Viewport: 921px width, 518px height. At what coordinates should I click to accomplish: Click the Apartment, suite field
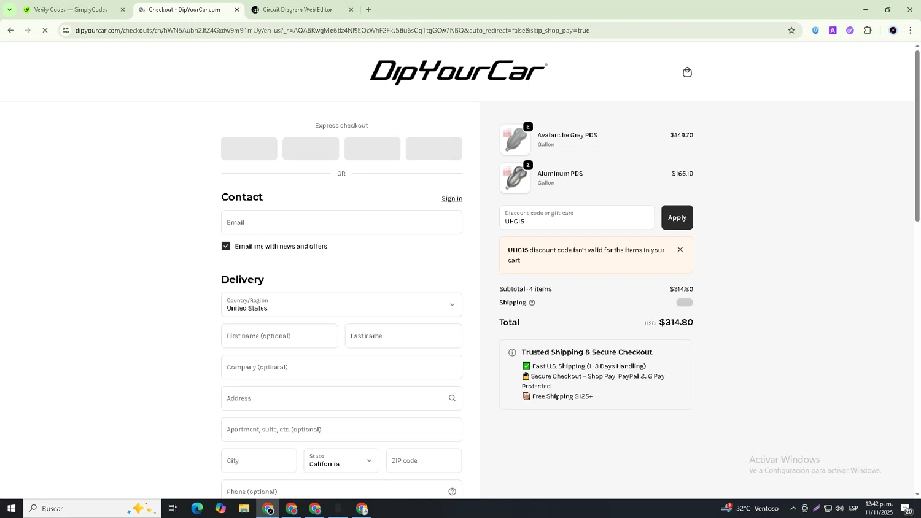[x=341, y=430]
